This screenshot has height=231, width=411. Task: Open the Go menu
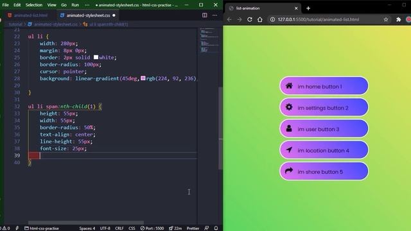[x=64, y=5]
